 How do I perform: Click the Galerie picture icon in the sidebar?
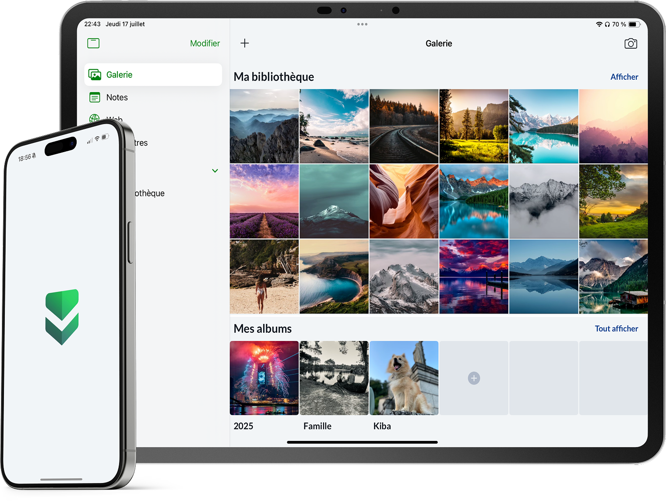point(95,75)
